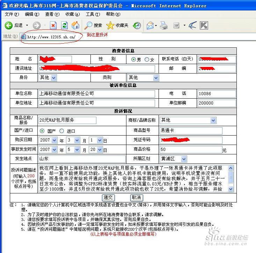
Task: Click the page icon in address bar
Action: point(23,37)
